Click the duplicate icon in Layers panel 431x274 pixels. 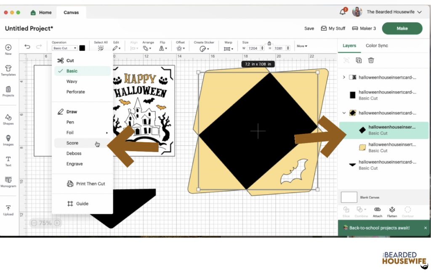(x=359, y=60)
